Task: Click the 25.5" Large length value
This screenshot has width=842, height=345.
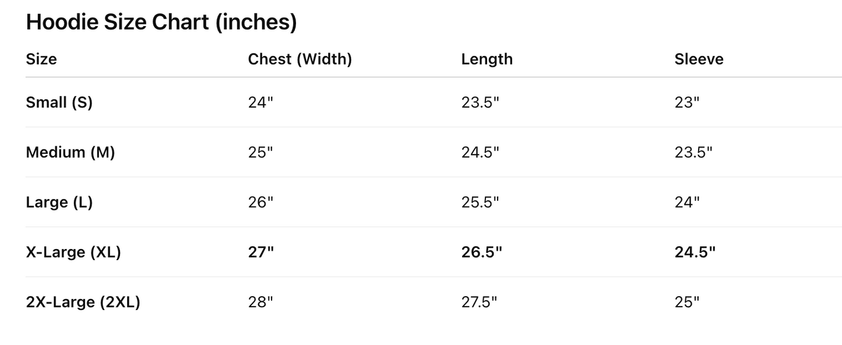Action: (480, 202)
